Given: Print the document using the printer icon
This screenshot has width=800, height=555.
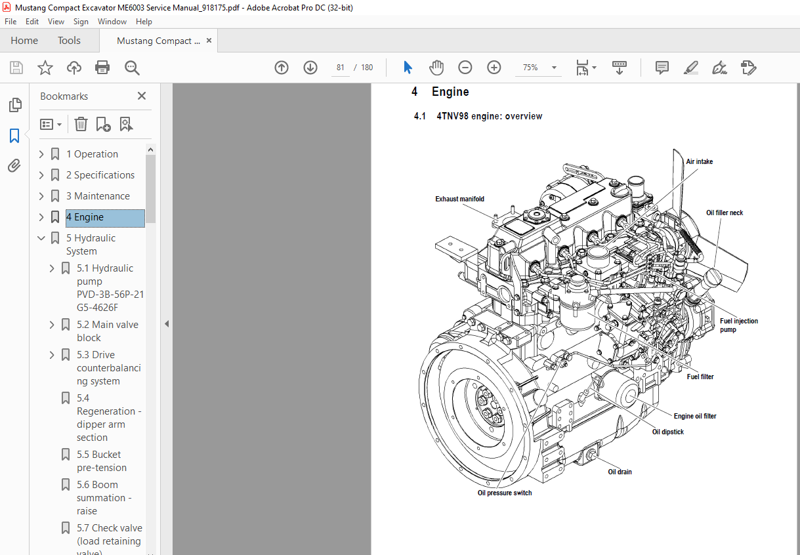Looking at the screenshot, I should (102, 68).
